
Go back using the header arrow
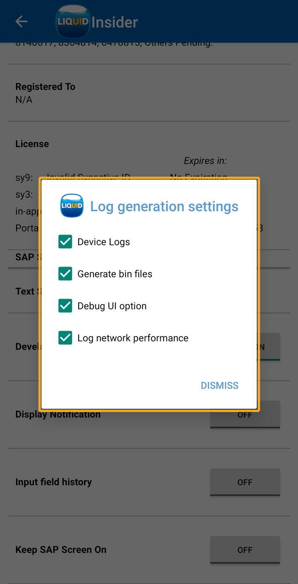tap(22, 22)
